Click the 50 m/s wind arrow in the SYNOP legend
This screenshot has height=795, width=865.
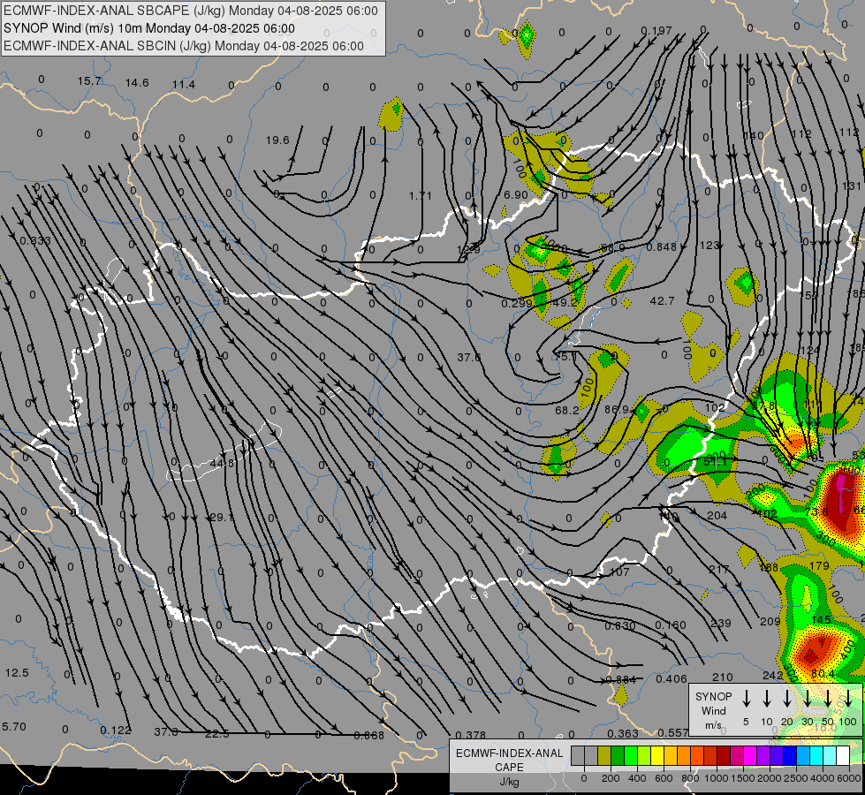tap(828, 698)
